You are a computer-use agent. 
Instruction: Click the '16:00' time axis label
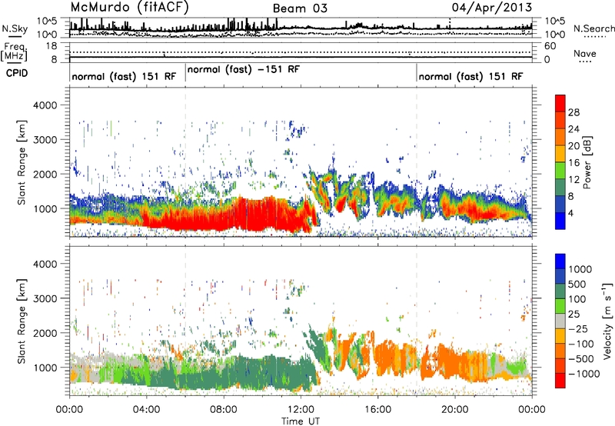[x=377, y=410]
